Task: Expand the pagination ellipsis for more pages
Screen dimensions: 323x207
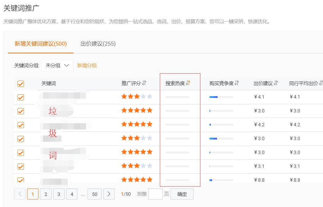Action: (83, 194)
